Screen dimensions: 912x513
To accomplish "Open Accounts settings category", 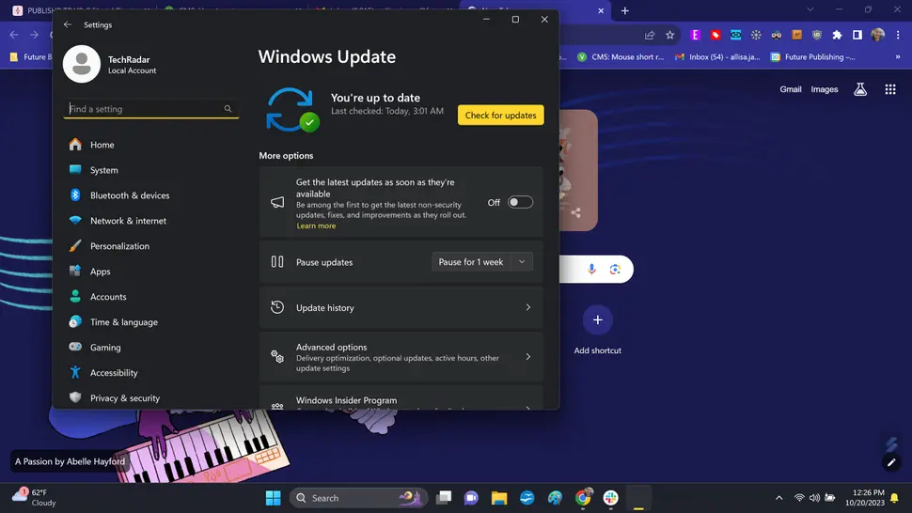I will click(107, 297).
